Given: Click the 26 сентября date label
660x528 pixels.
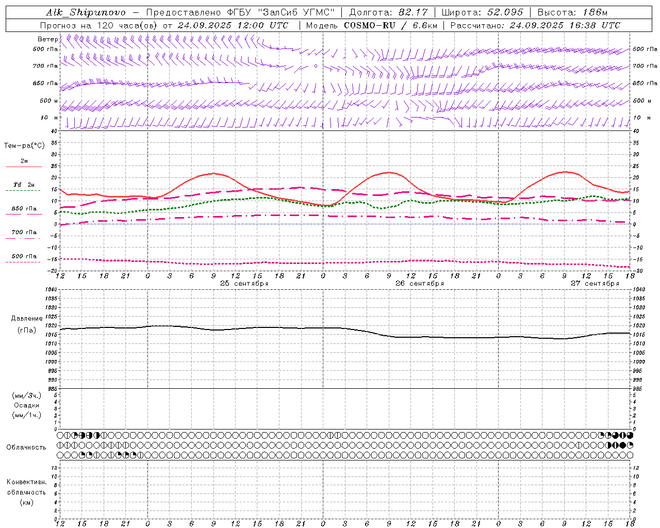Looking at the screenshot, I should click(x=420, y=284).
